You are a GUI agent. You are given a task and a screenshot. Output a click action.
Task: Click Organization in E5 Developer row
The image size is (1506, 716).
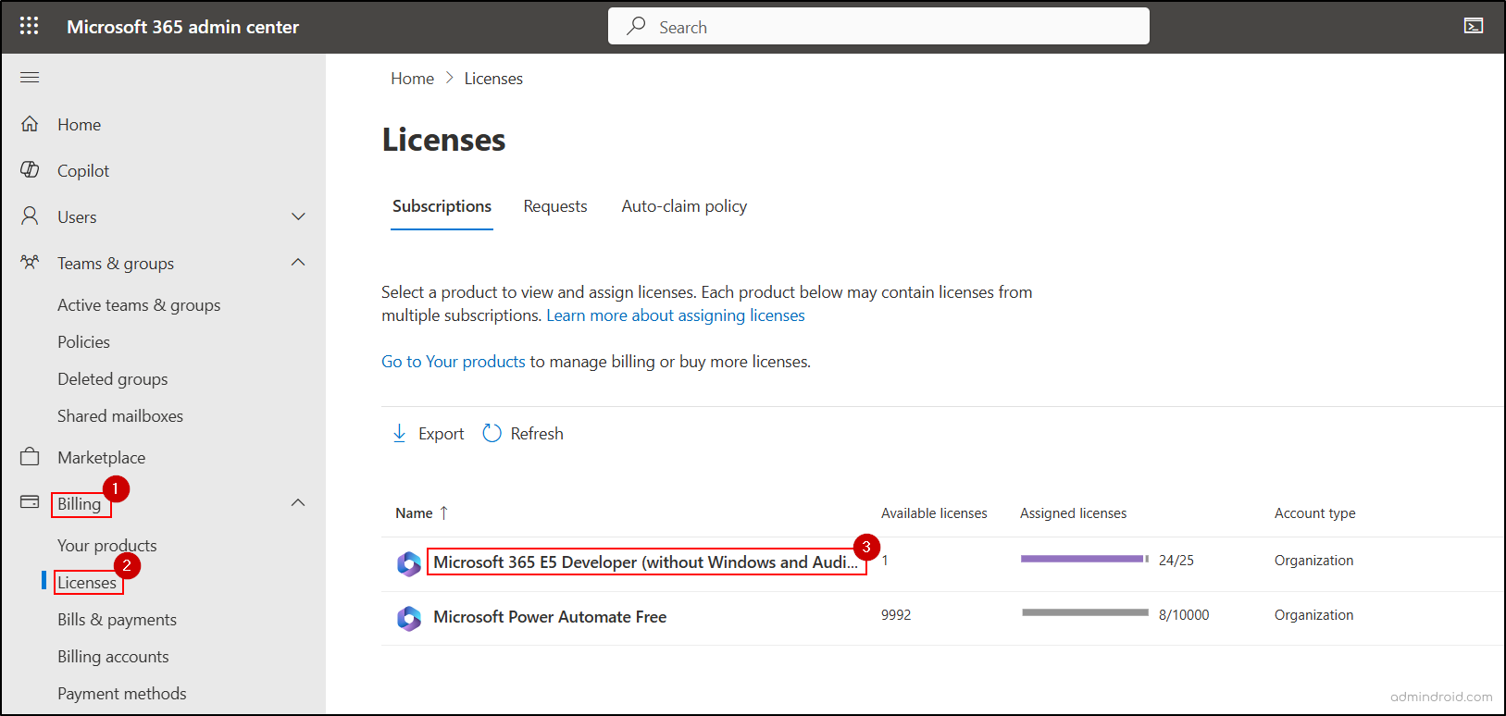click(x=1313, y=561)
